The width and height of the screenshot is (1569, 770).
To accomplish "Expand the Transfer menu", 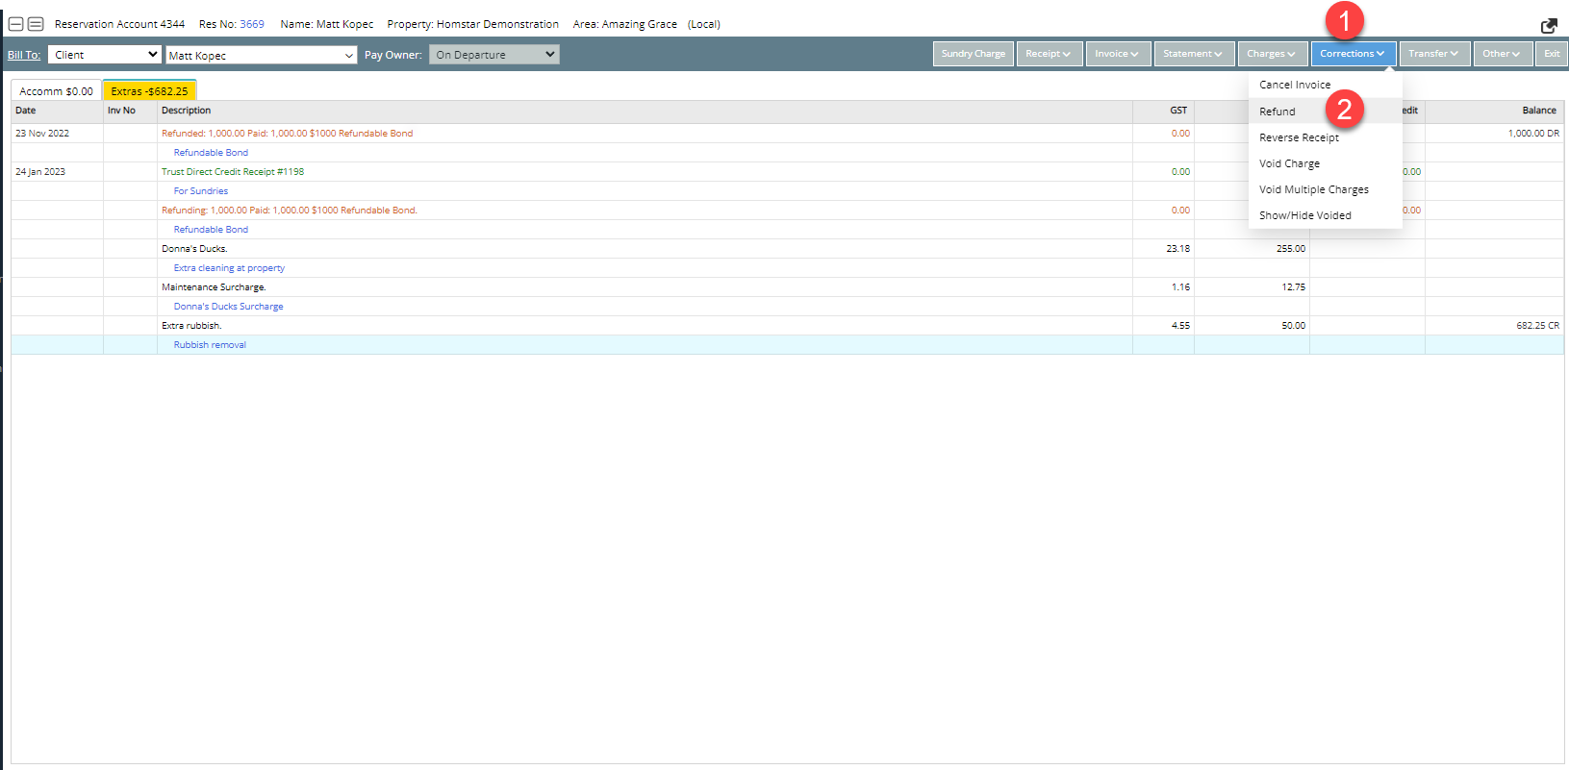I will (1433, 54).
